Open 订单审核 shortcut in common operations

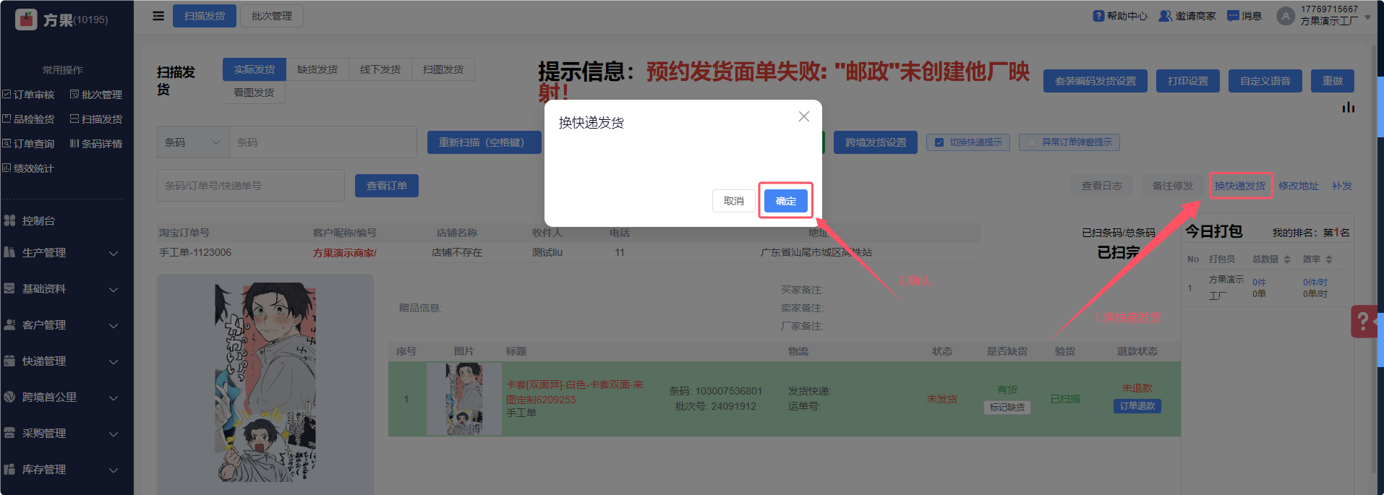click(28, 95)
